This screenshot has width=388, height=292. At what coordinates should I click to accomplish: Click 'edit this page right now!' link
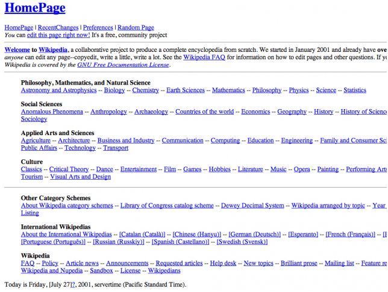tap(58, 36)
